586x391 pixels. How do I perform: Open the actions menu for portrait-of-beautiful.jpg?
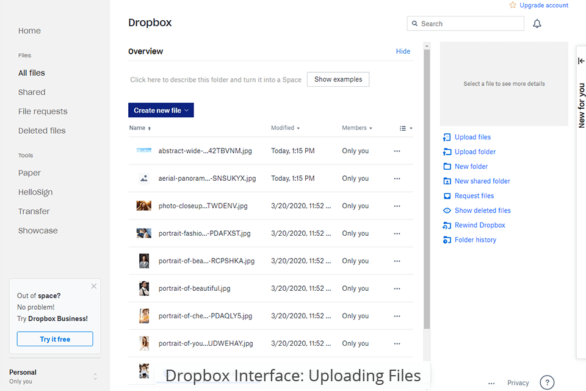pyautogui.click(x=397, y=288)
